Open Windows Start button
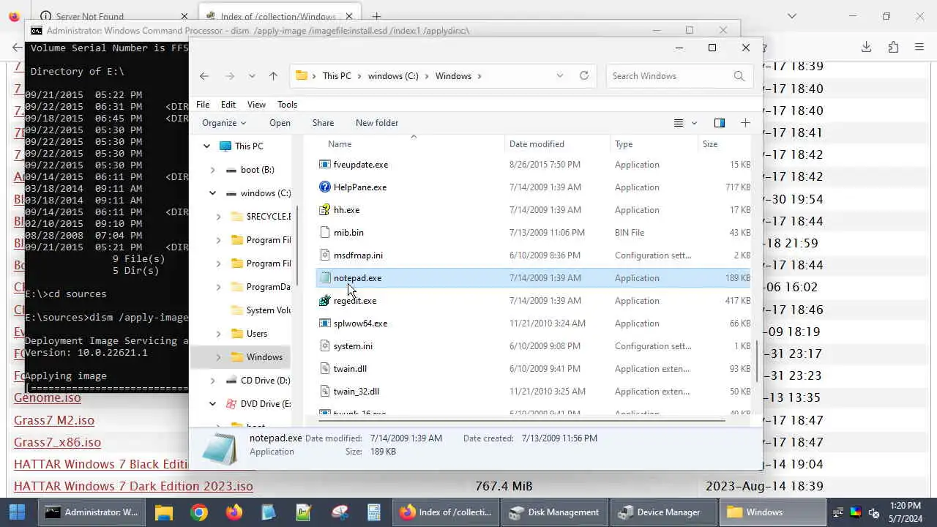 coord(17,512)
